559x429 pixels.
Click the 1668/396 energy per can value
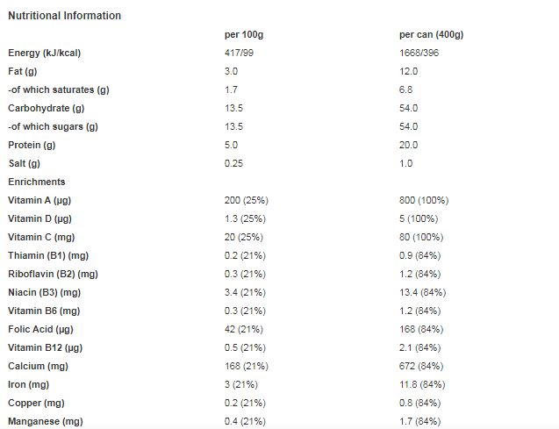(x=419, y=54)
